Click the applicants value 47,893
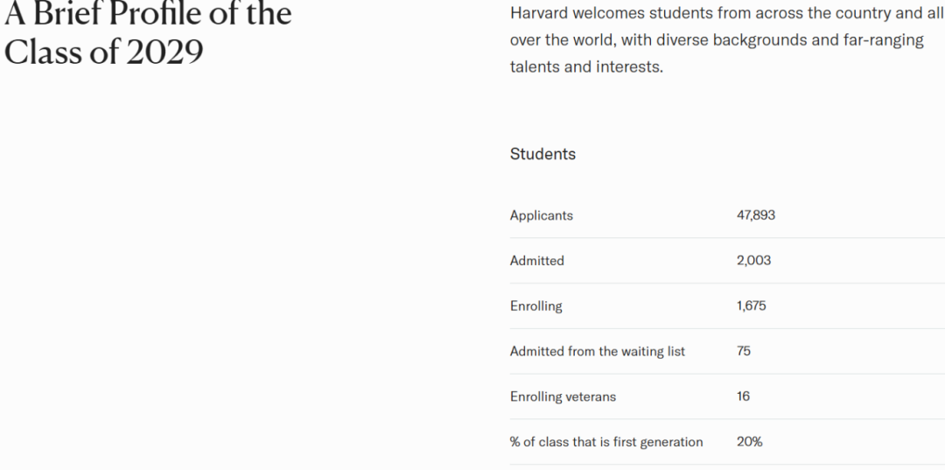945x470 pixels. pos(755,215)
